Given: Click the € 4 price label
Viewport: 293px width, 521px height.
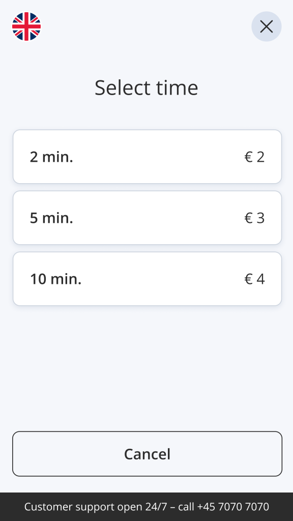Looking at the screenshot, I should coord(254,279).
